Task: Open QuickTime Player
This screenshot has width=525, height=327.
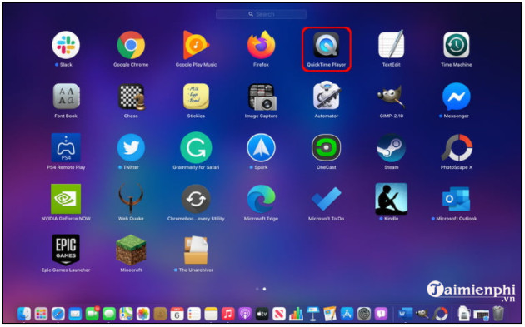Action: pos(326,45)
